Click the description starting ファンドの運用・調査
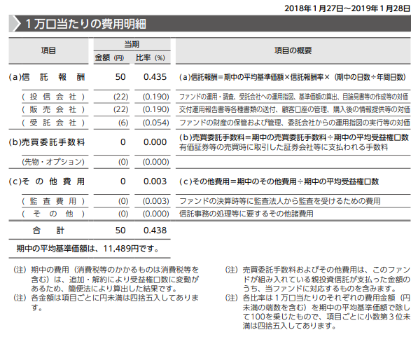The image size is (418, 337). (x=293, y=97)
